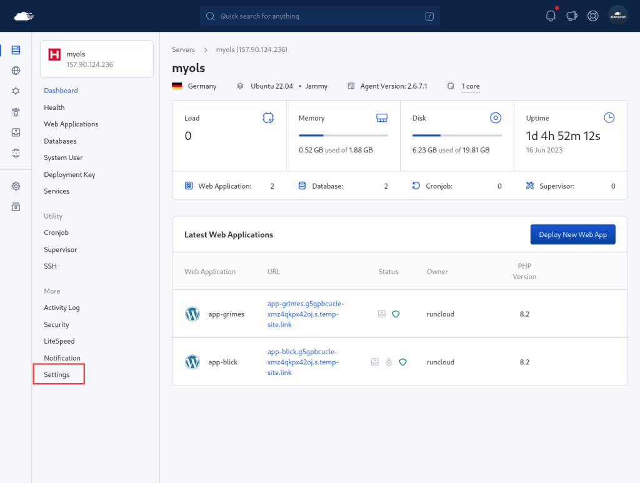Screen dimensions: 640x483
Task: Open the app-blick temp-site URL link
Action: (303, 362)
